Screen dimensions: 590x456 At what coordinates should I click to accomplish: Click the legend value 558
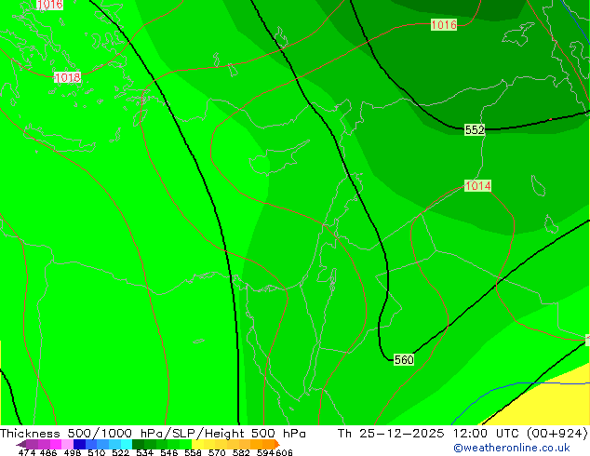[x=193, y=452]
